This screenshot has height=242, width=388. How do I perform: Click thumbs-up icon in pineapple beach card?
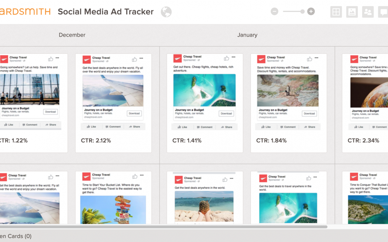(x=225, y=180)
